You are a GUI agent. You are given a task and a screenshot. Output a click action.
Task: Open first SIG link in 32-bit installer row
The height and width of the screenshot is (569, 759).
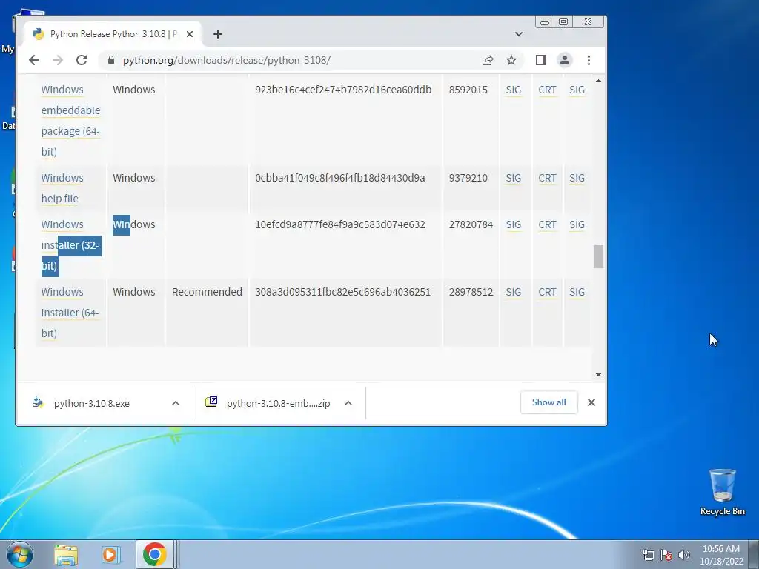click(x=513, y=224)
